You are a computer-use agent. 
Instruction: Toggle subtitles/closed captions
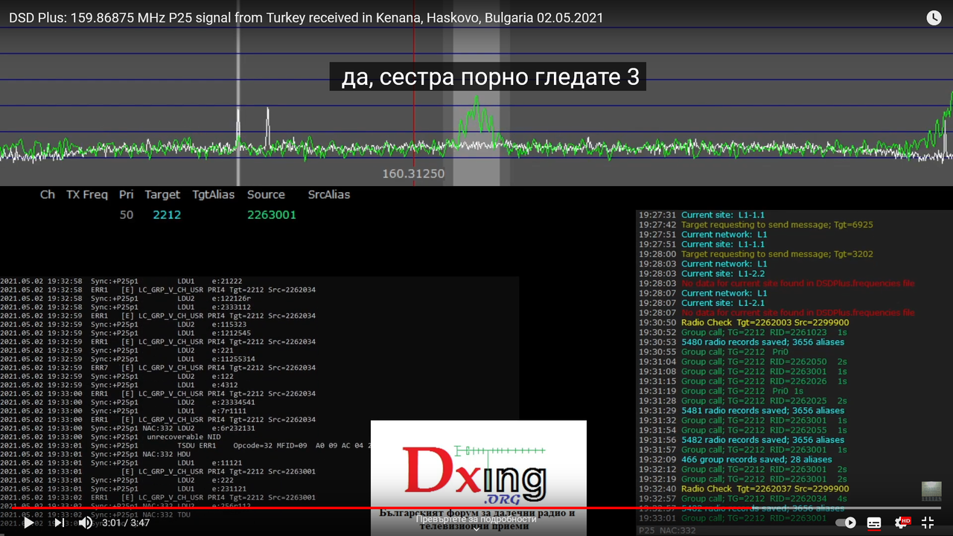click(875, 523)
